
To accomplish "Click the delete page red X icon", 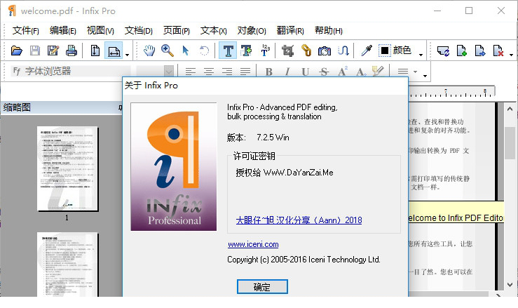I will pos(498,51).
